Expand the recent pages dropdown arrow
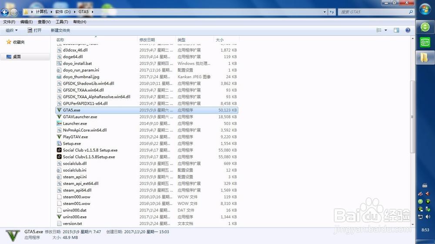 pyautogui.click(x=20, y=12)
